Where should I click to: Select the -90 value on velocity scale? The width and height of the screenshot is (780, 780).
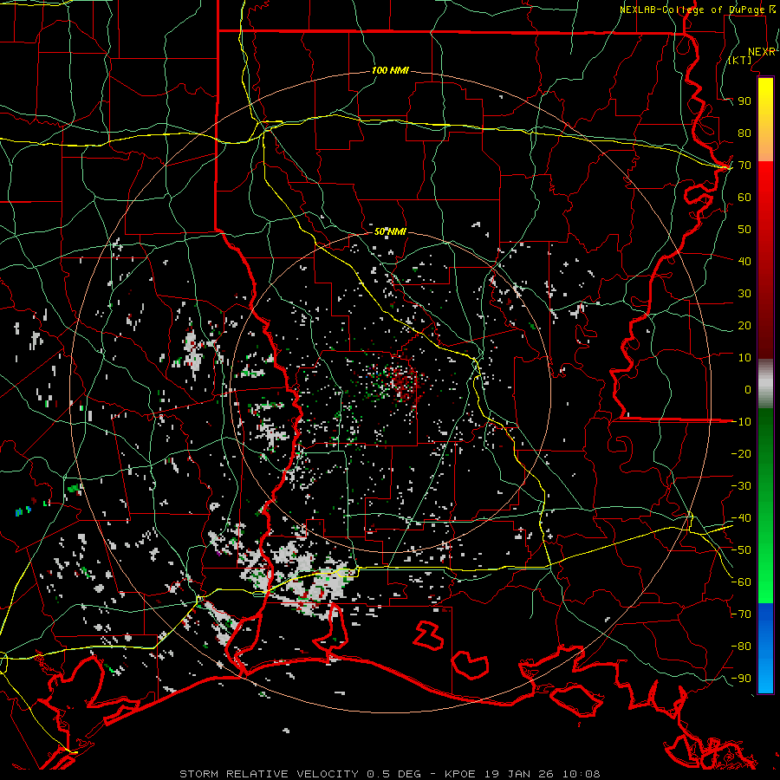(x=741, y=679)
